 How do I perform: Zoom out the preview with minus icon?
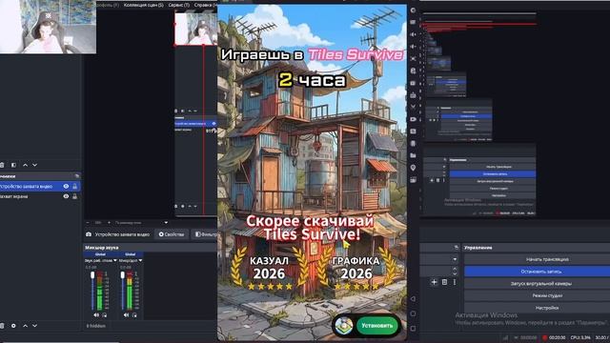tap(88, 222)
